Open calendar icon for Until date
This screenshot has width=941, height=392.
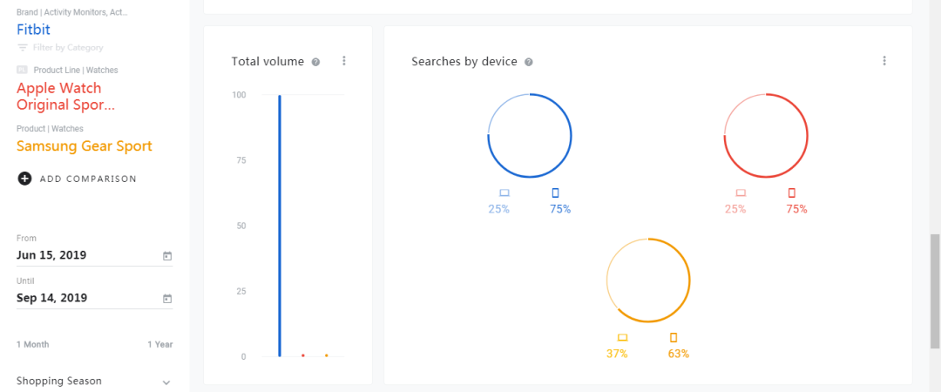[167, 298]
